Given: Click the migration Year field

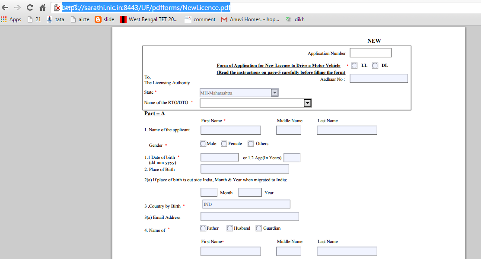Looking at the screenshot, I should [250, 192].
